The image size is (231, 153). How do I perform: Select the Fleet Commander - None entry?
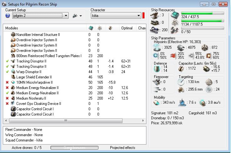click(24, 130)
